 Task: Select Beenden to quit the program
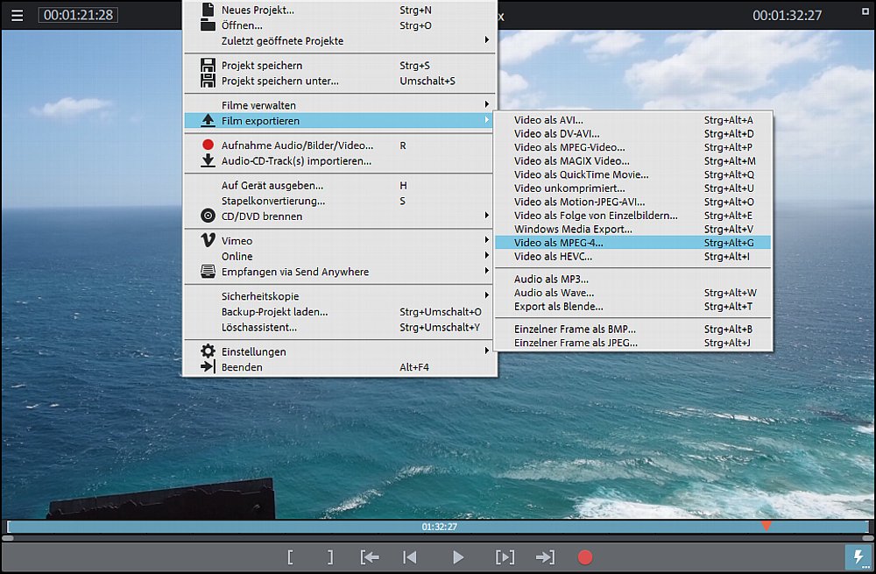pos(241,367)
